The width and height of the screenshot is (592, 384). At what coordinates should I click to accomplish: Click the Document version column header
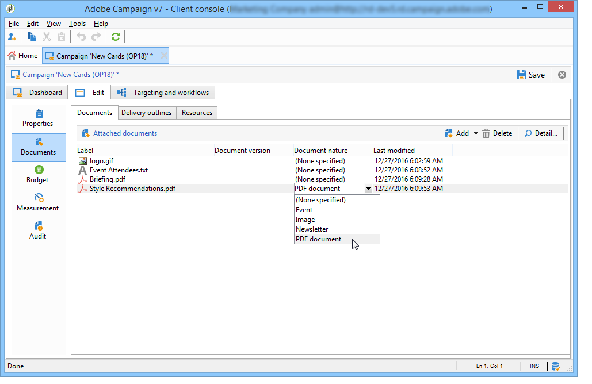click(x=254, y=151)
